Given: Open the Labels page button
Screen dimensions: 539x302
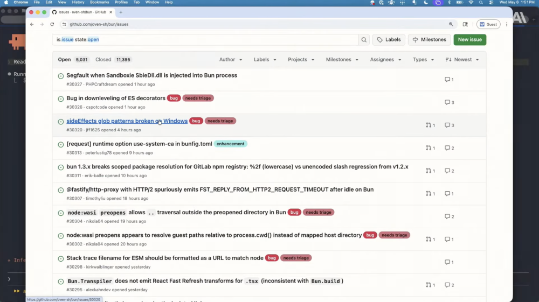Looking at the screenshot, I should pyautogui.click(x=389, y=40).
